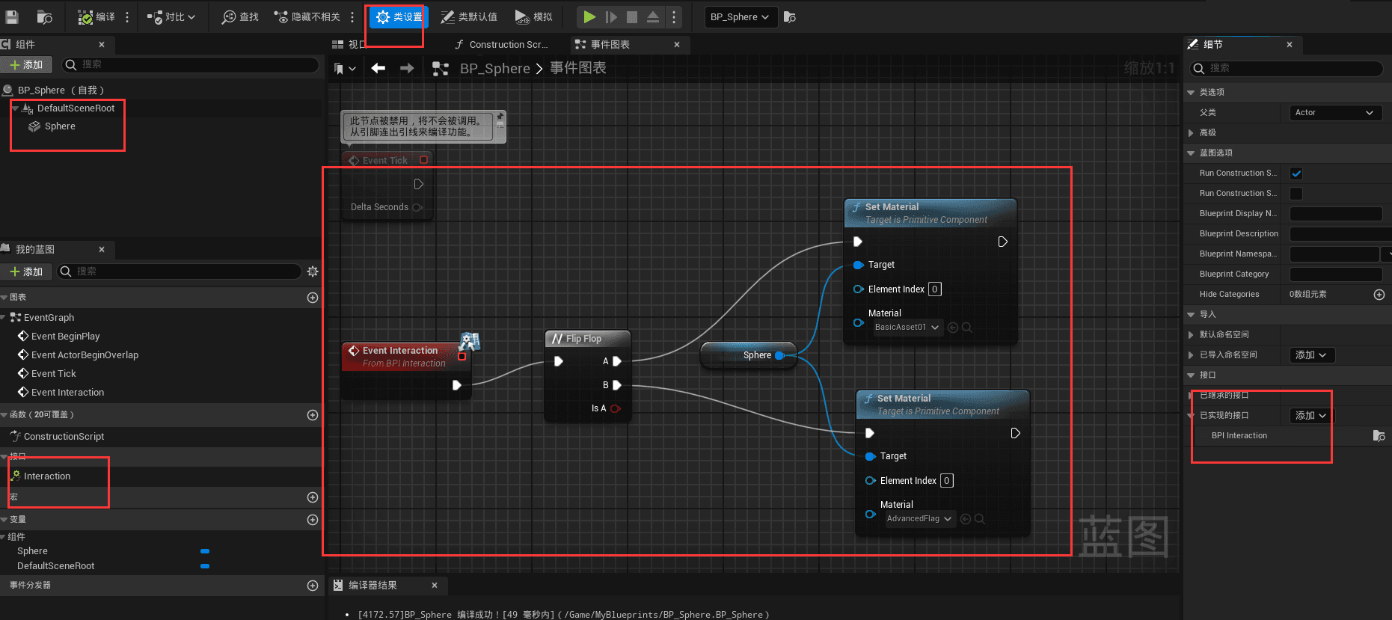The width and height of the screenshot is (1392, 620).
Task: Open the 对比 diff dropdown
Action: point(171,16)
